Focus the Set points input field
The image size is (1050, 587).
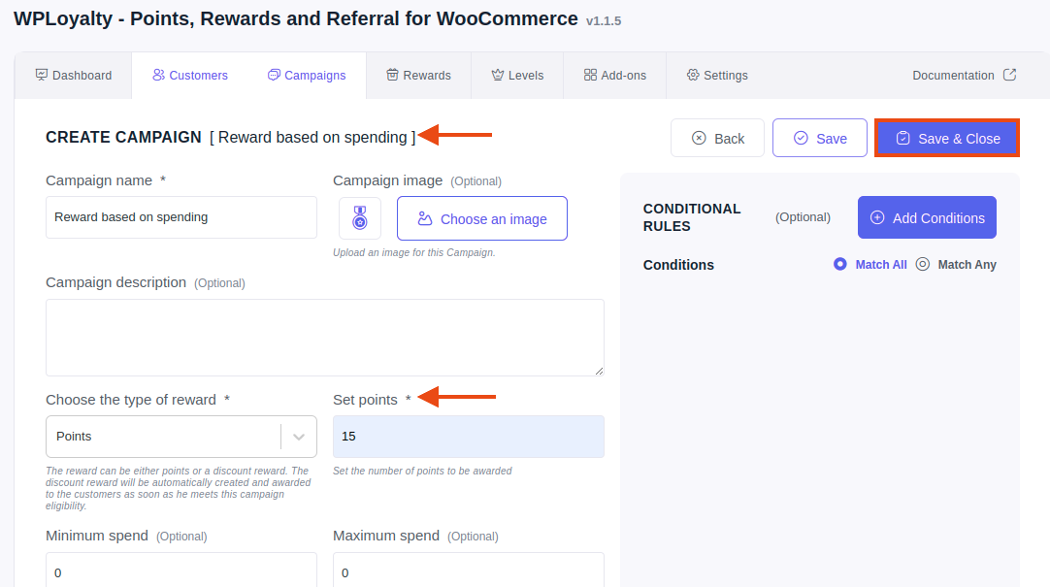coord(469,437)
